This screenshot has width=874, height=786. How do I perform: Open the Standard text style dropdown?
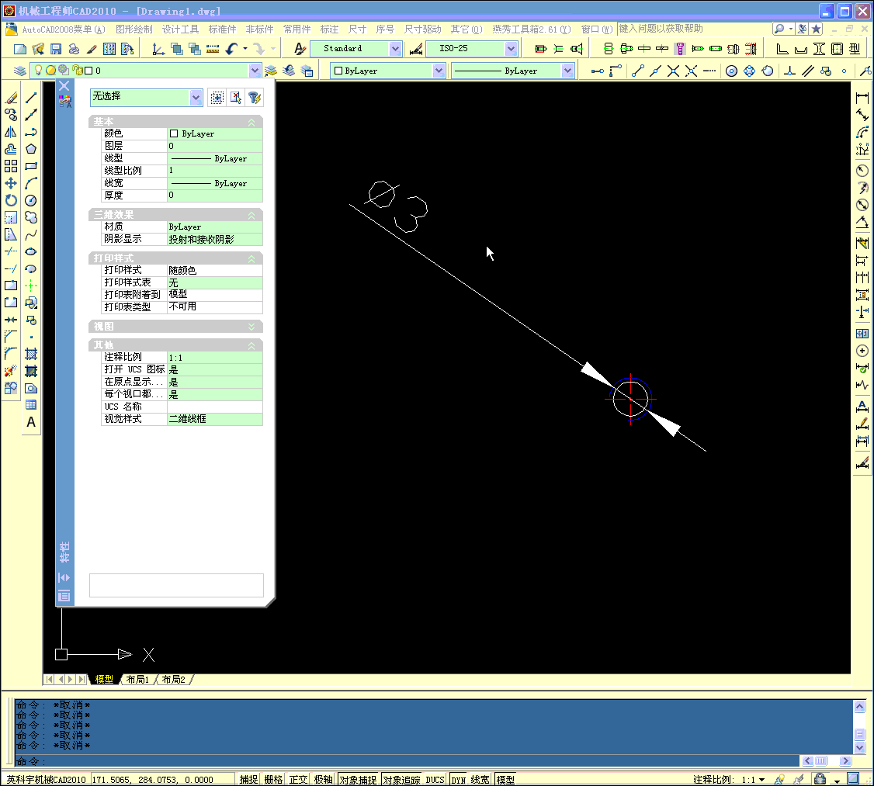tap(395, 49)
